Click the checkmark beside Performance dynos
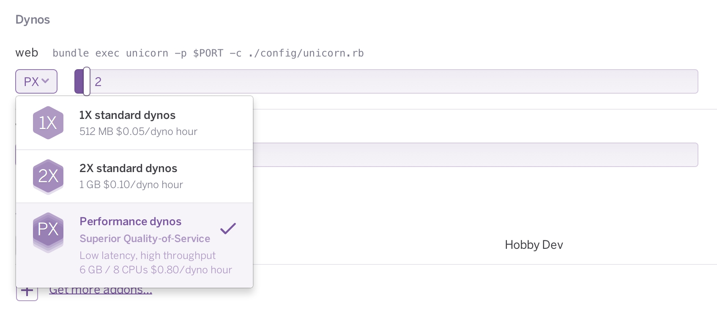Screen dimensions: 717x318 coord(228,228)
